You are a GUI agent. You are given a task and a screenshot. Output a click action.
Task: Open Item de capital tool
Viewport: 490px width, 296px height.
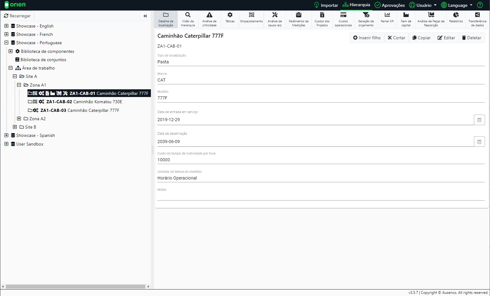406,19
